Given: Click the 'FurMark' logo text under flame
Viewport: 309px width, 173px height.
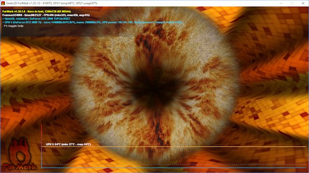Looking at the screenshot, I should point(20,167).
